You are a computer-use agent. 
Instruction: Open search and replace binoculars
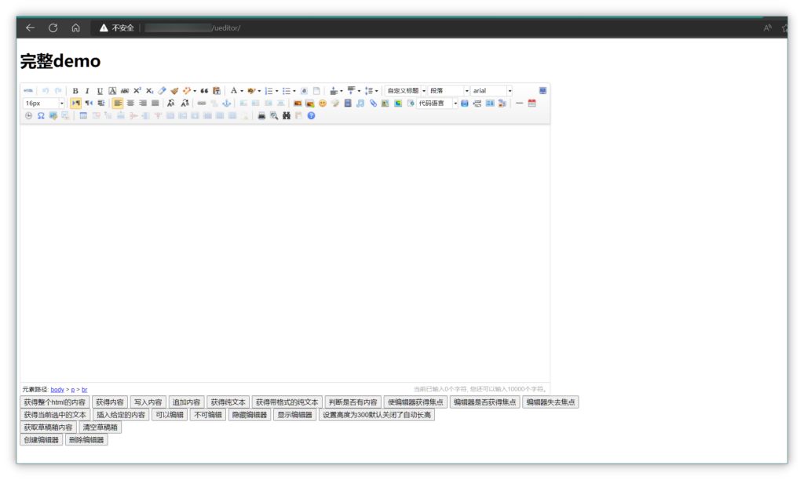click(x=287, y=116)
